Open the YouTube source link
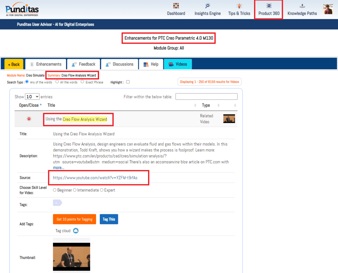Viewport: 338px width, 273px height. (x=95, y=178)
